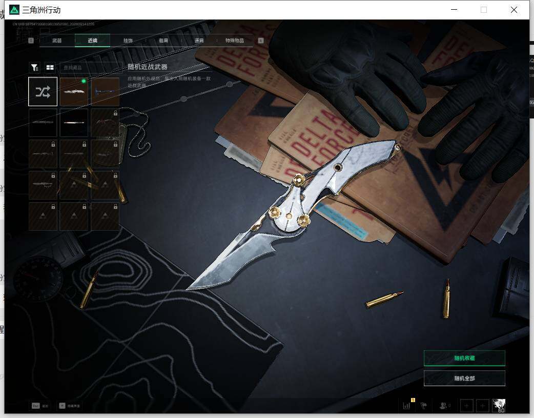Click lock icon on fourth row first tile
Image resolution: width=534 pixels, height=418 pixels.
[53, 175]
